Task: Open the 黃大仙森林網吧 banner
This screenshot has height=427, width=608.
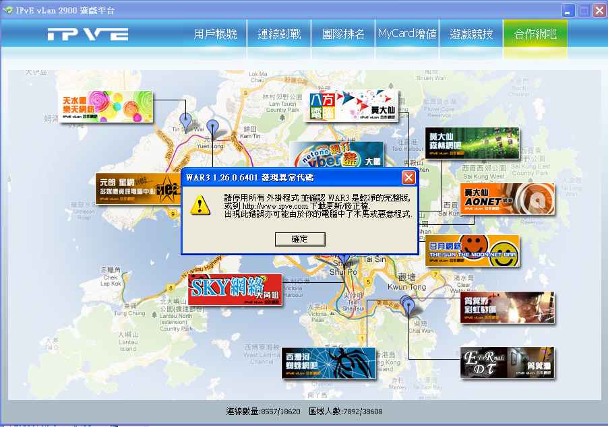Action: tap(472, 143)
